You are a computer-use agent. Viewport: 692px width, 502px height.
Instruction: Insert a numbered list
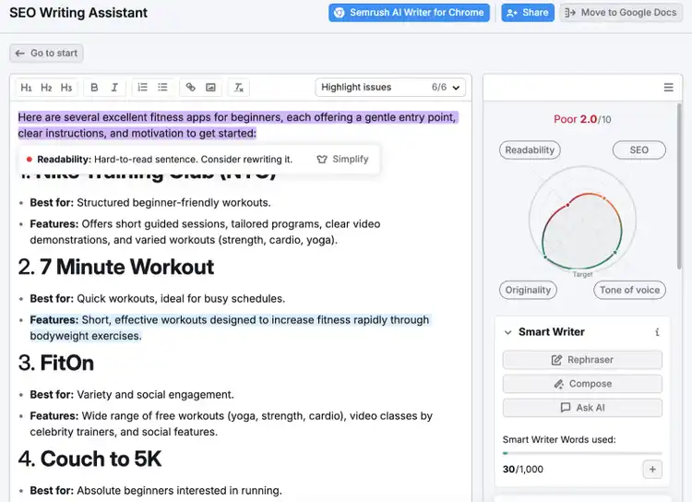[142, 88]
